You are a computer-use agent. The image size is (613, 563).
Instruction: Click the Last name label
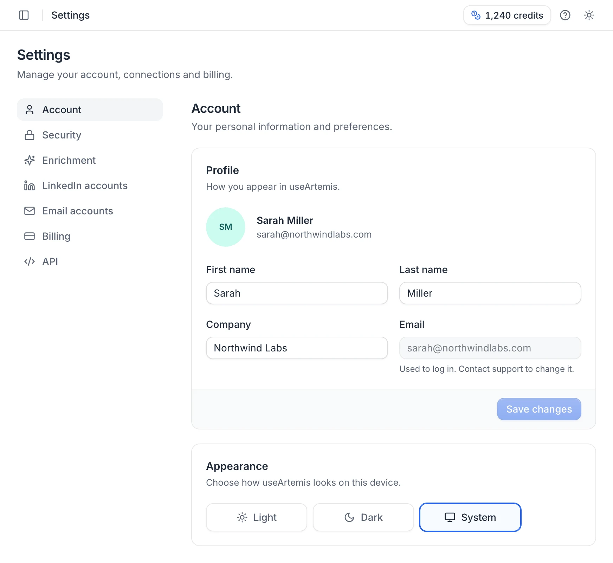tap(424, 270)
